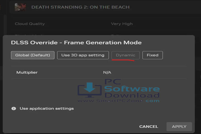Click the CANCEL button
201x134 pixels.
(149, 126)
